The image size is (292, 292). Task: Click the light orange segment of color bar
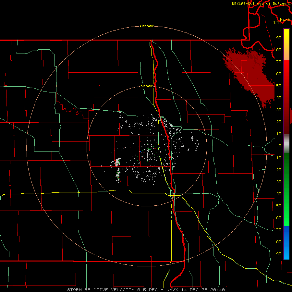pyautogui.click(x=286, y=56)
